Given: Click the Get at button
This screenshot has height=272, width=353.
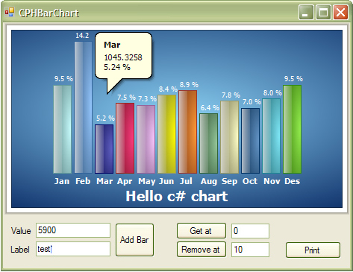Looking at the screenshot, I should click(202, 231).
